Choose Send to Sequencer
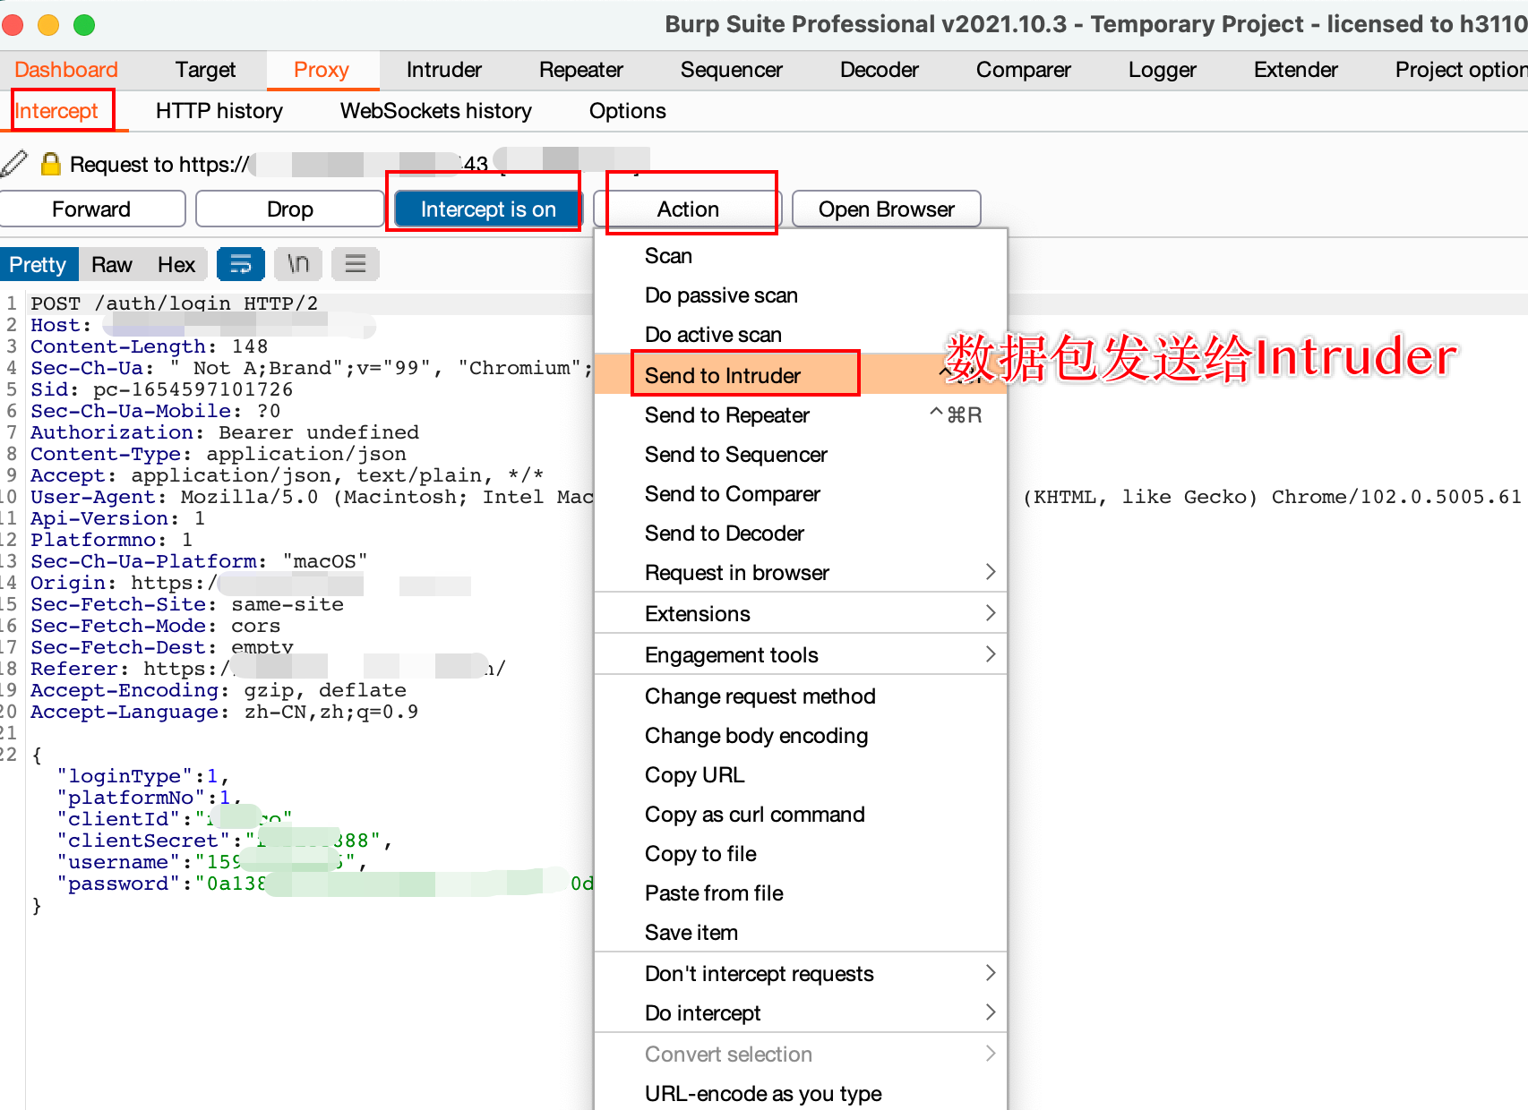The width and height of the screenshot is (1528, 1110). tap(801, 455)
